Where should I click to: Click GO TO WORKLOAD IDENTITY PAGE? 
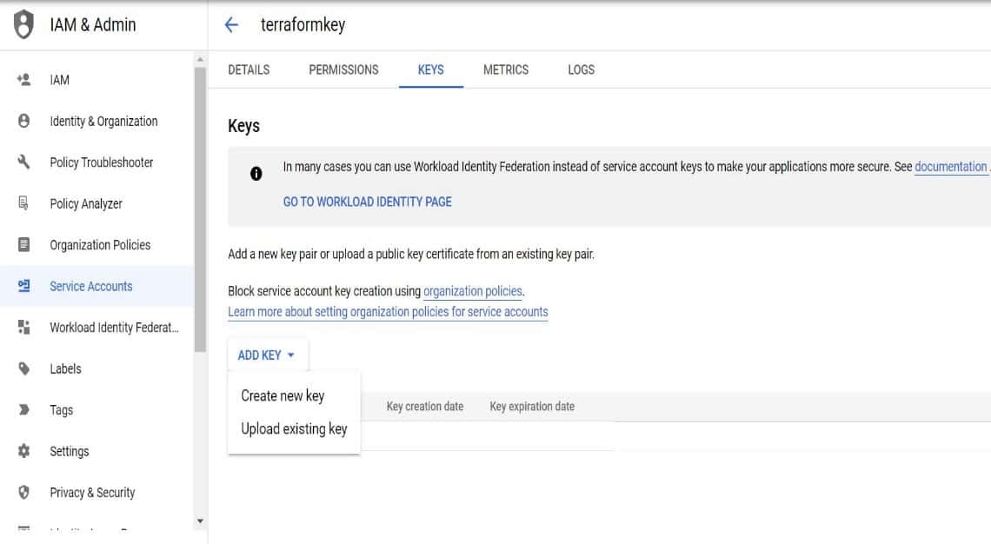coord(367,202)
